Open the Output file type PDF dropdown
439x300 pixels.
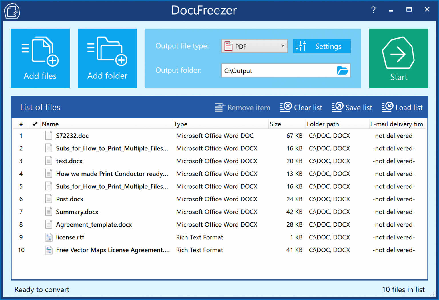point(254,46)
